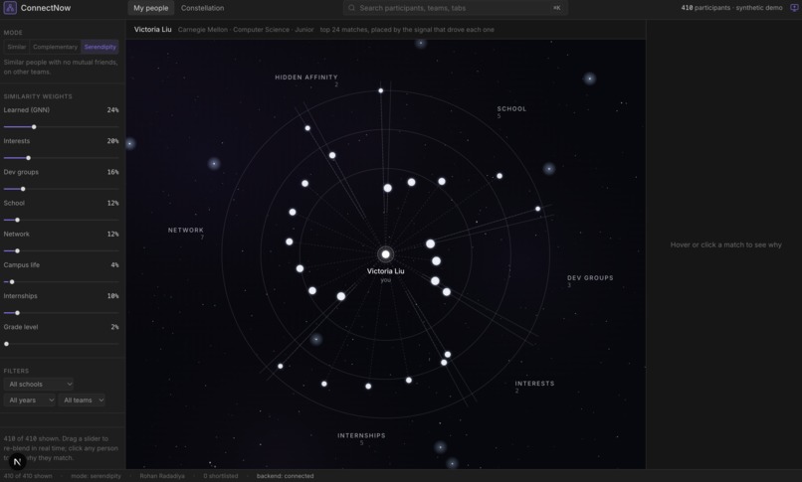Click the 20% Interests value

coord(113,141)
